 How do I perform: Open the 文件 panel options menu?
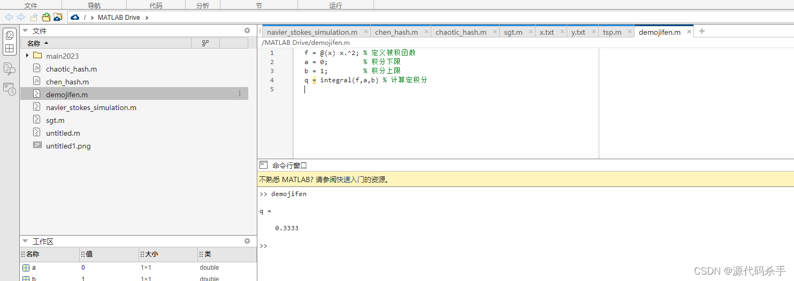(247, 31)
